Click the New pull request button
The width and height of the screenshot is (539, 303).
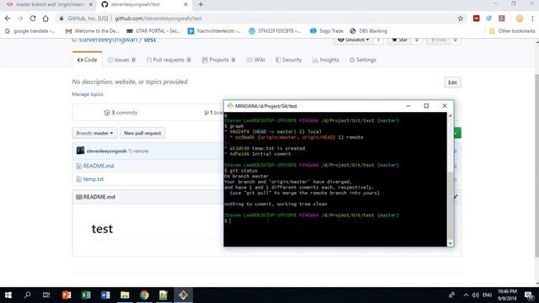pyautogui.click(x=142, y=133)
